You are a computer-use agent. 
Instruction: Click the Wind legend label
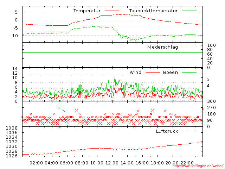(135, 72)
